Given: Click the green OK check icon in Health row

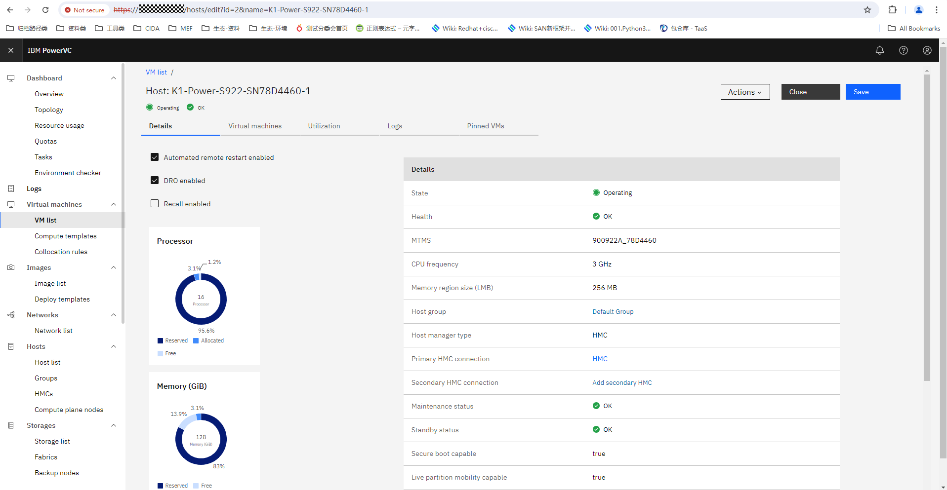Looking at the screenshot, I should point(596,216).
